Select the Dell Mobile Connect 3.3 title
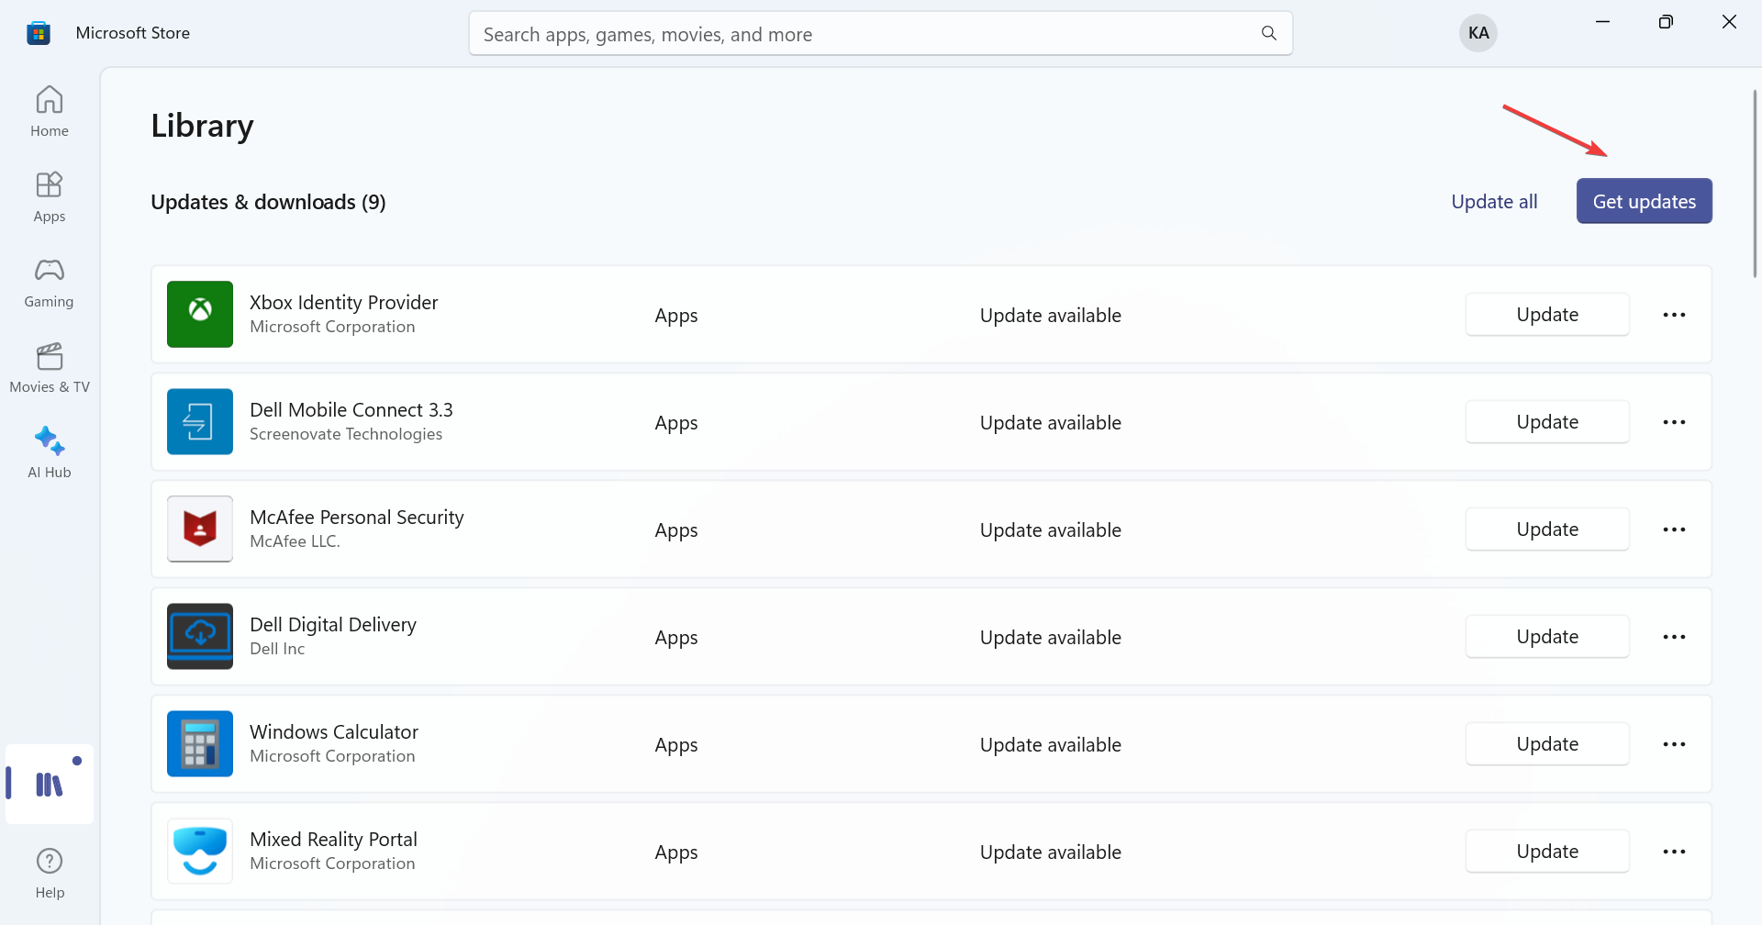1762x925 pixels. [x=351, y=409]
